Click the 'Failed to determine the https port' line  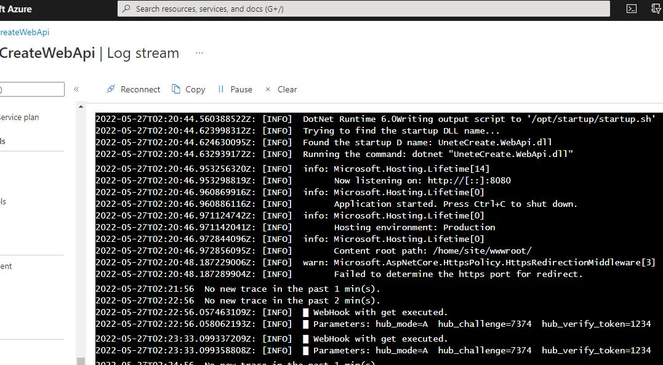339,274
